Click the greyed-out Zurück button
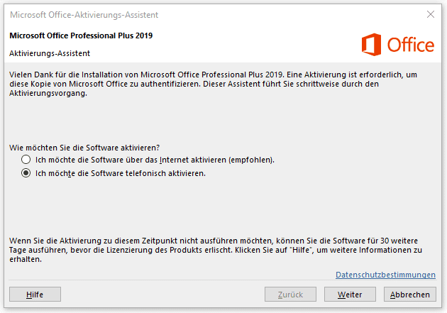Screen dimensions: 447x313 290,294
